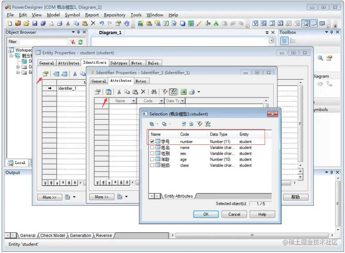Screen dimensions: 345x253
Task: Click the fill color bucket icon
Action: 208,23
